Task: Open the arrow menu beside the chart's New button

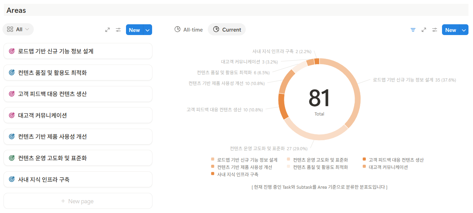Action: click(x=464, y=30)
